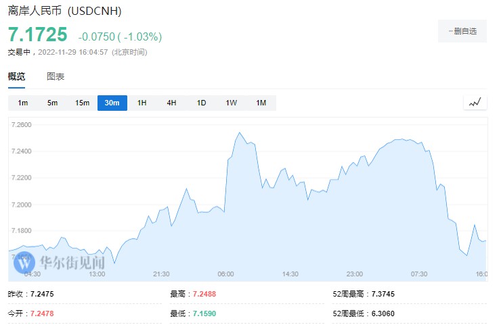Switch chart to 5m interval

[53, 103]
